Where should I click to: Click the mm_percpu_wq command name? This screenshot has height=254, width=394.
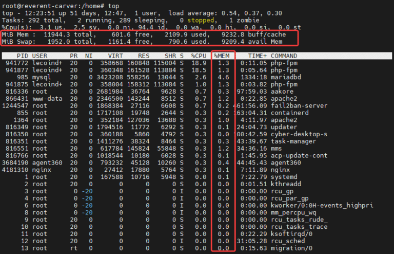tap(293, 212)
